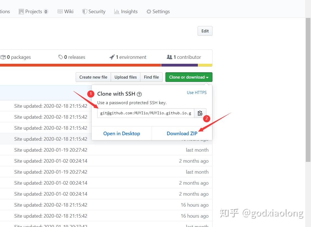Copy the SSH URL using the clipboard icon
The width and height of the screenshot is (311, 227).
(200, 113)
